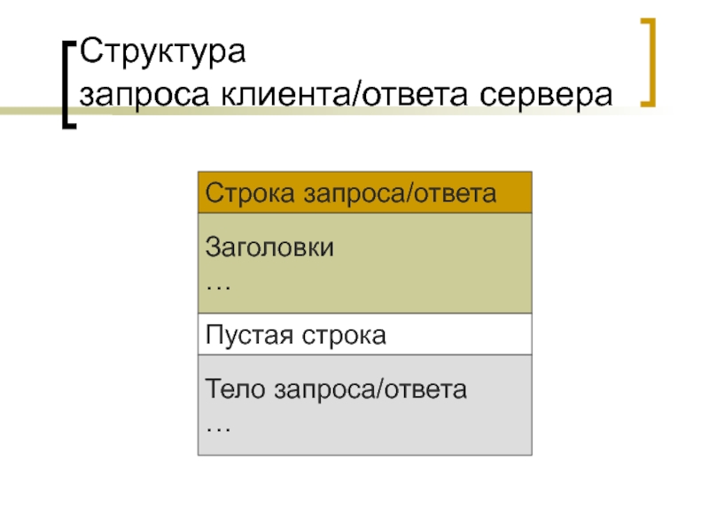Click "запроса/ответа" in the gray body box
Screen dimensions: 709x532
coord(370,388)
